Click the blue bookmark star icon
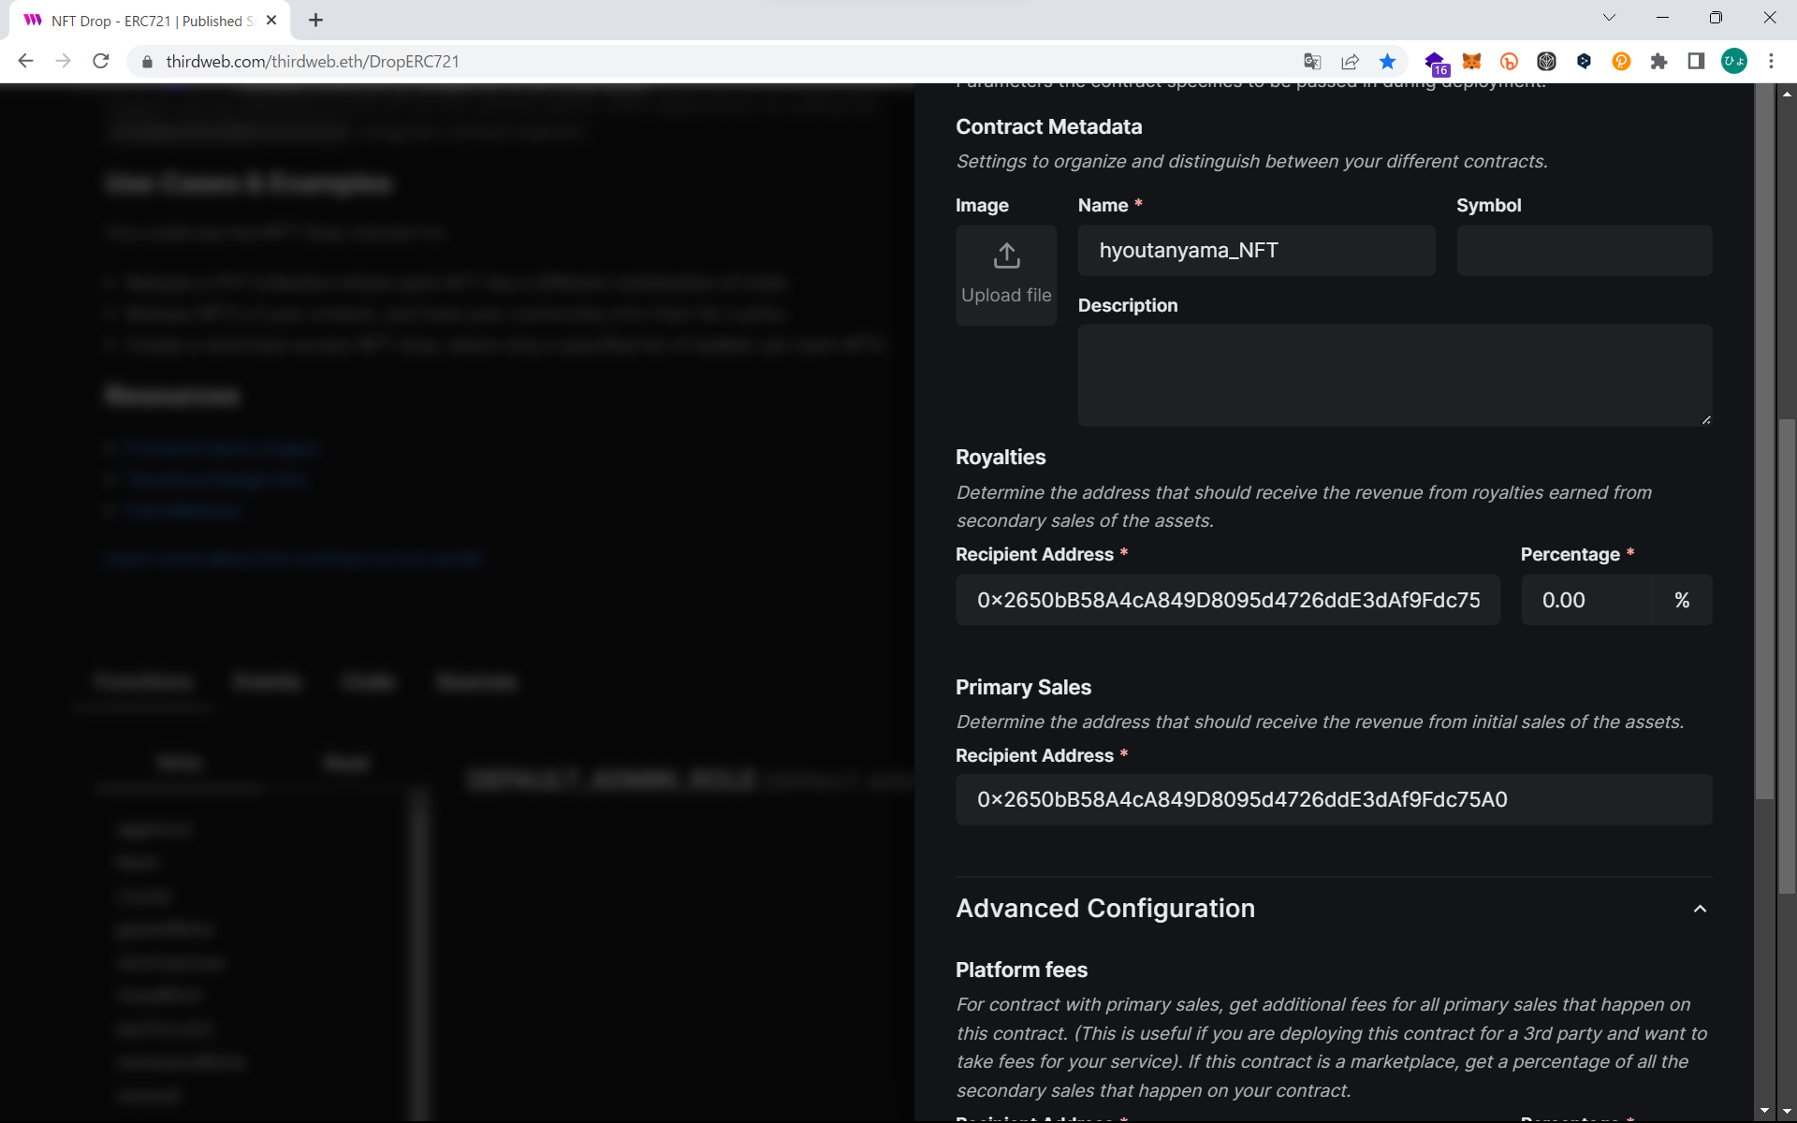 (x=1387, y=62)
